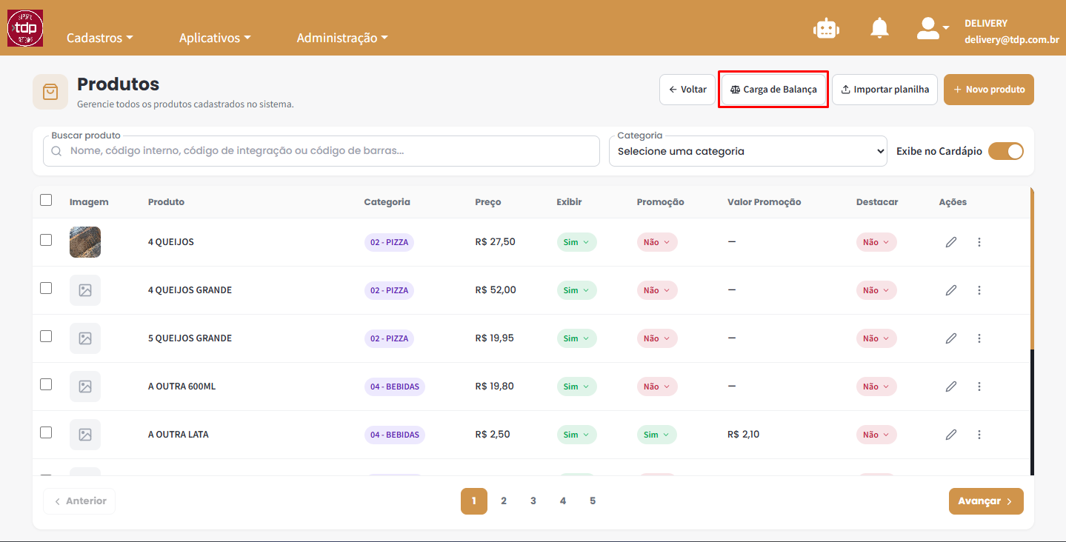This screenshot has height=542, width=1066.
Task: Click the Carga de Balança button
Action: [x=773, y=90]
